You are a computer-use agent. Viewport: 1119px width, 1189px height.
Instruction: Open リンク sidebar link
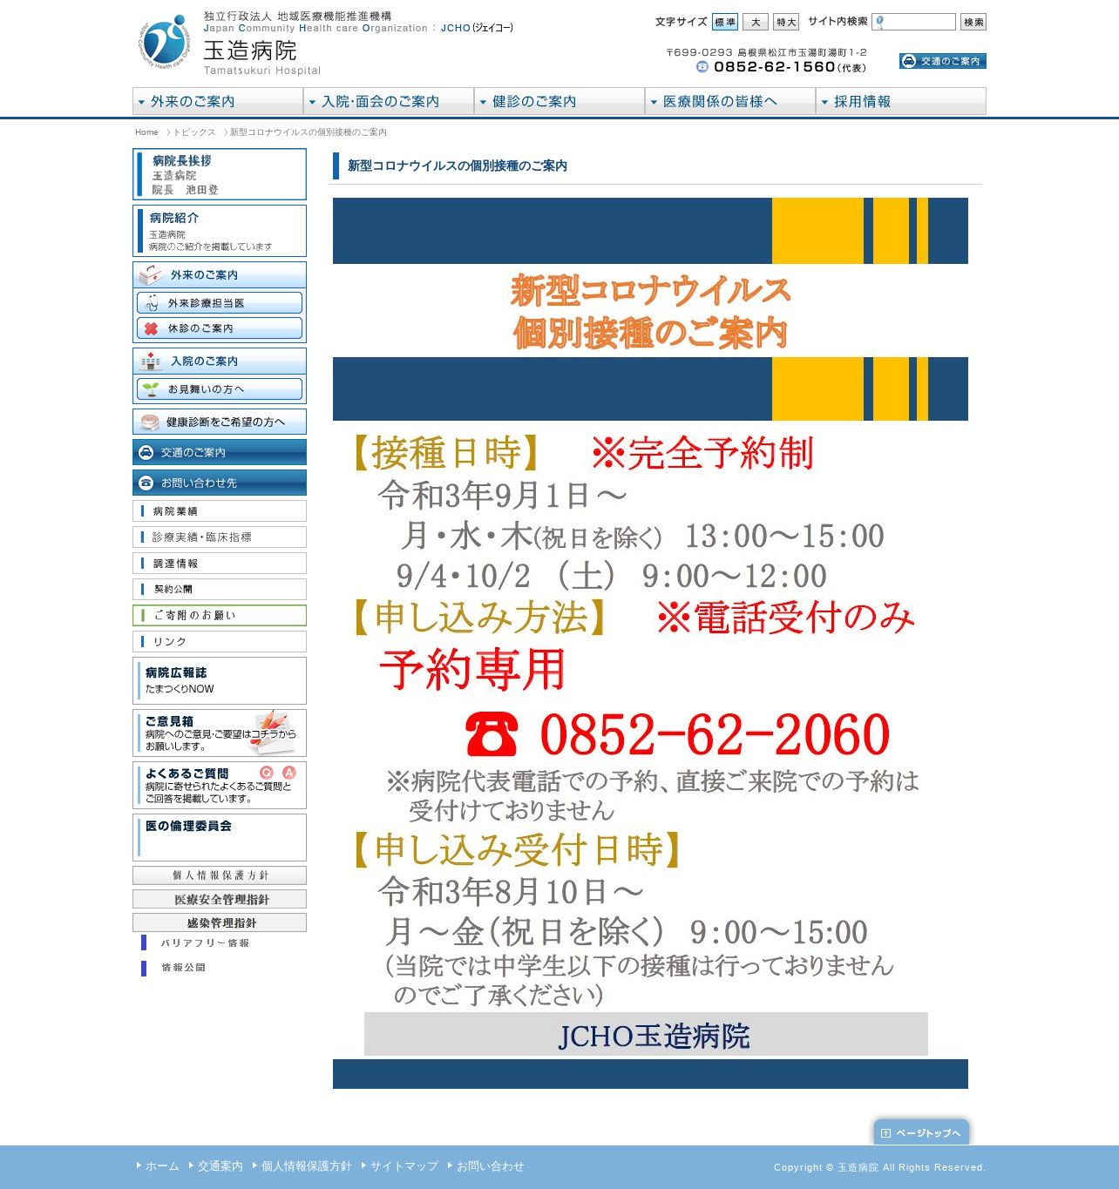(220, 642)
